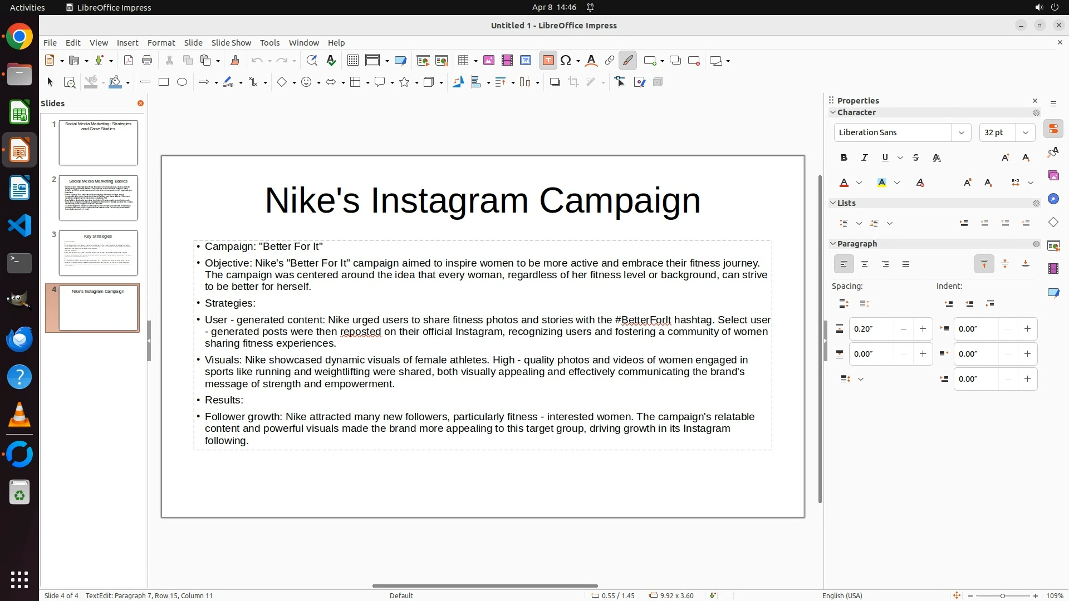Screen dimensions: 1069x601
Task: Click the Print icon in toolbar
Action: 147,61
